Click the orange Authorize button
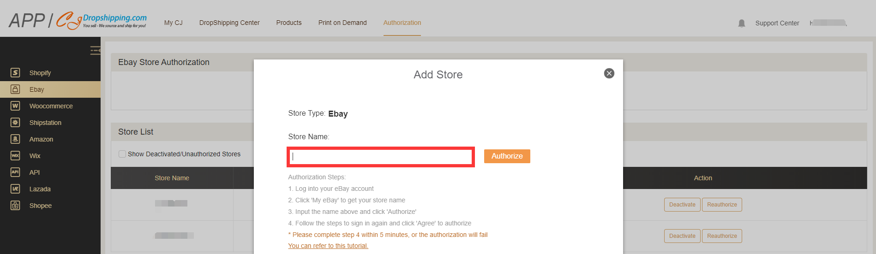Viewport: 876px width, 254px height. 507,156
